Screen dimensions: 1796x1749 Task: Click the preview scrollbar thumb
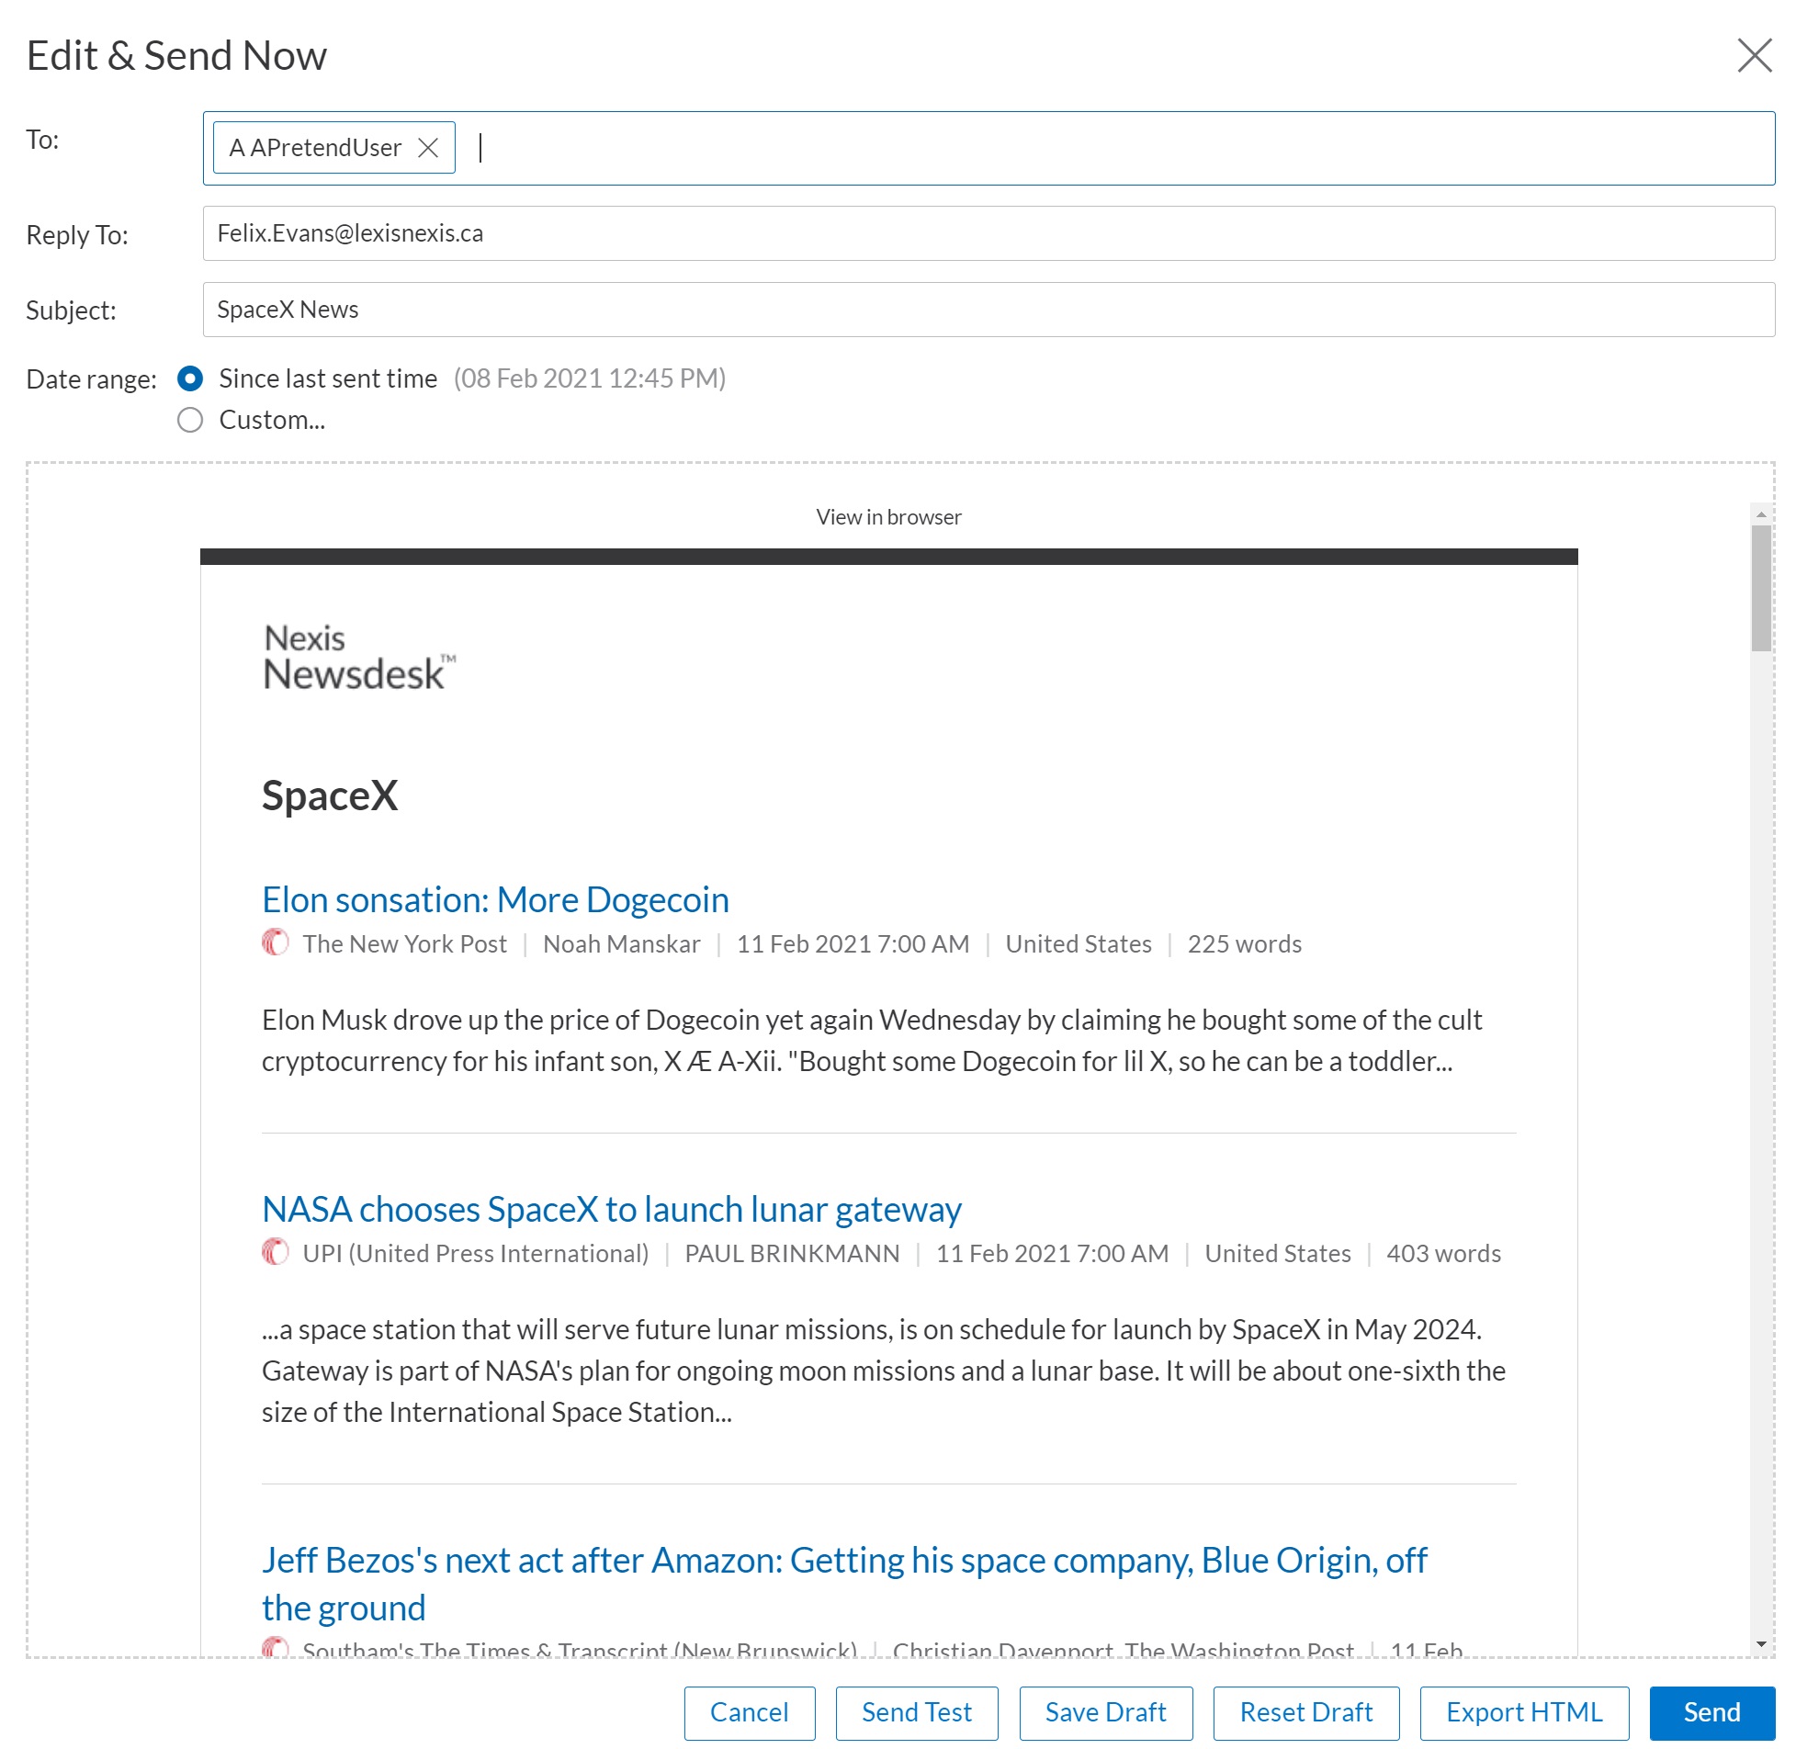pos(1760,588)
